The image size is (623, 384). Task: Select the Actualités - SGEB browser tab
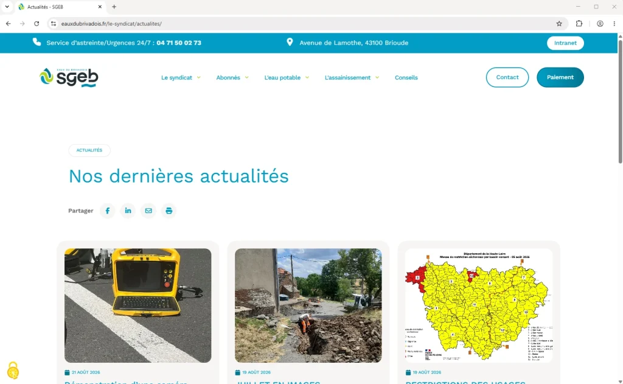[61, 7]
